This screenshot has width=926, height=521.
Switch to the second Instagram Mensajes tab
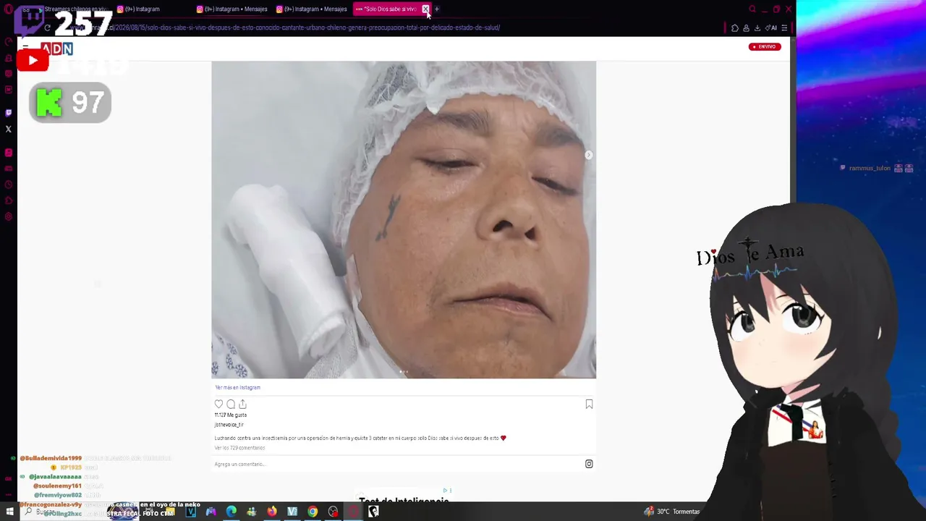[311, 9]
